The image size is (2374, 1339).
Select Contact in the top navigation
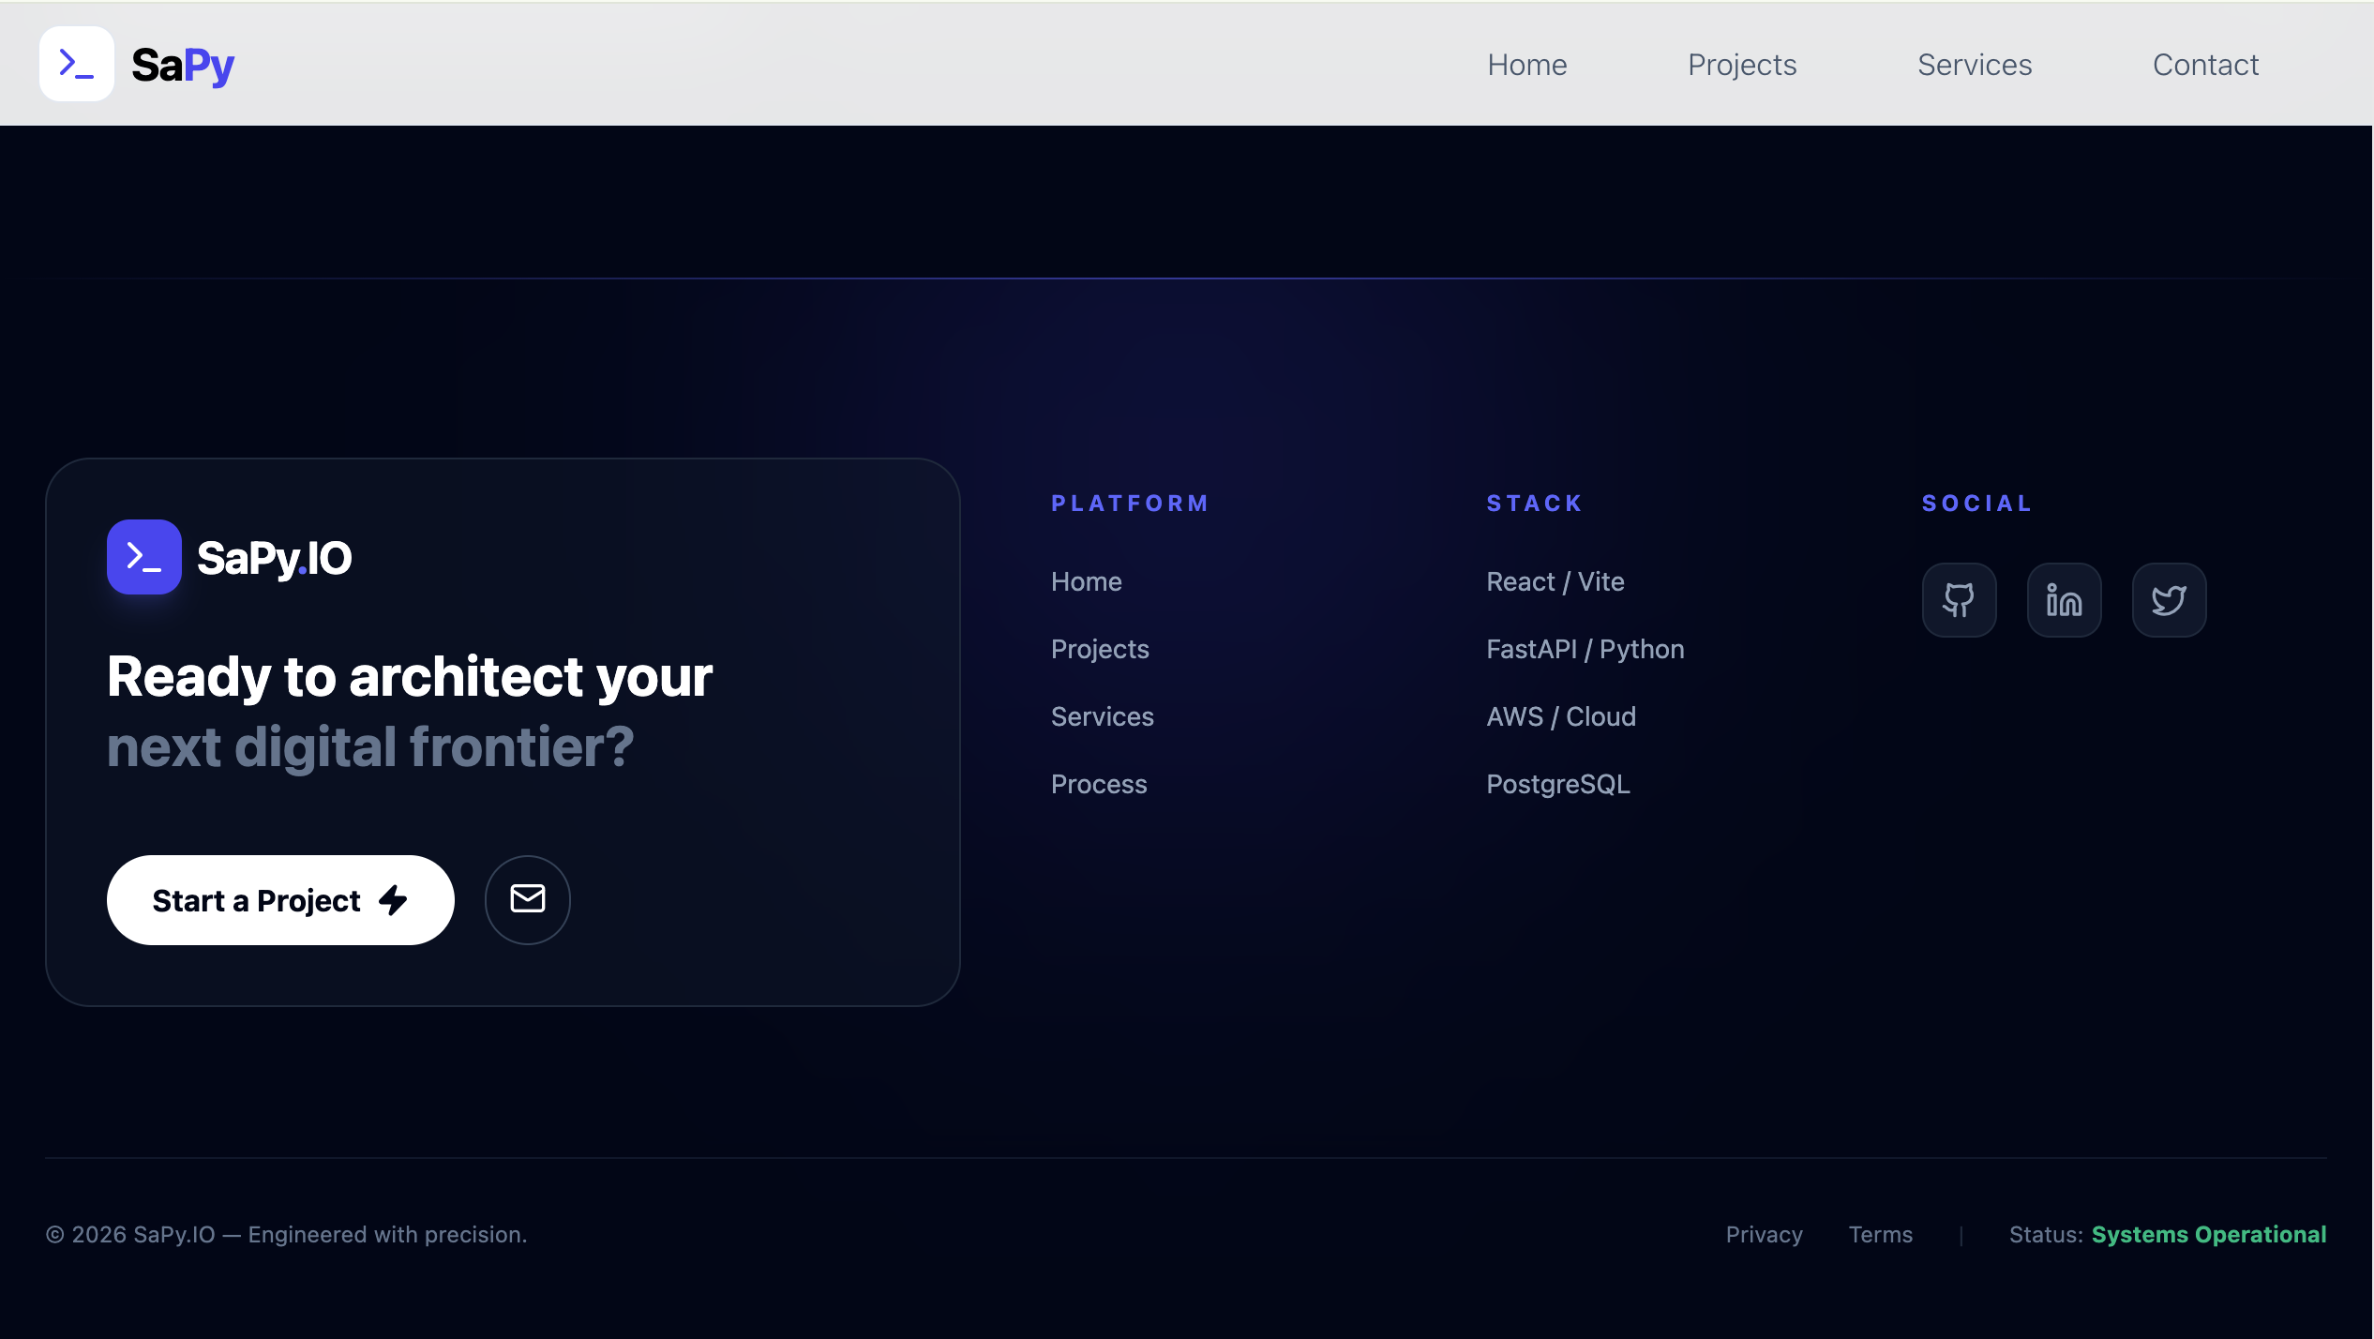2205,65
